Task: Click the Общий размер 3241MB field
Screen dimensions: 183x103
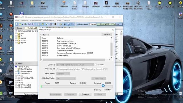Action: pyautogui.click(x=93, y=24)
